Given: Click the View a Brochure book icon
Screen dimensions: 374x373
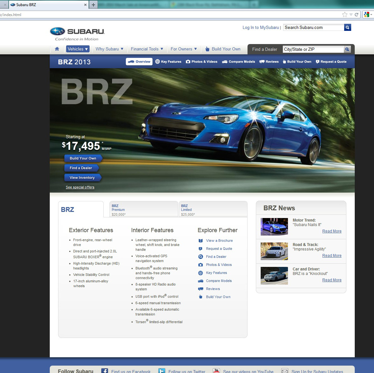Looking at the screenshot, I should pos(201,241).
